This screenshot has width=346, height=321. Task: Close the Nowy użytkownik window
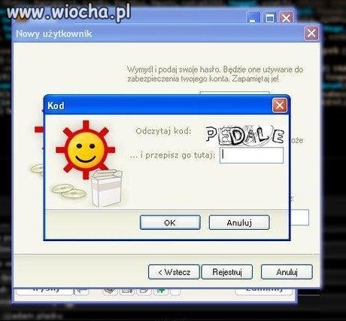311,33
